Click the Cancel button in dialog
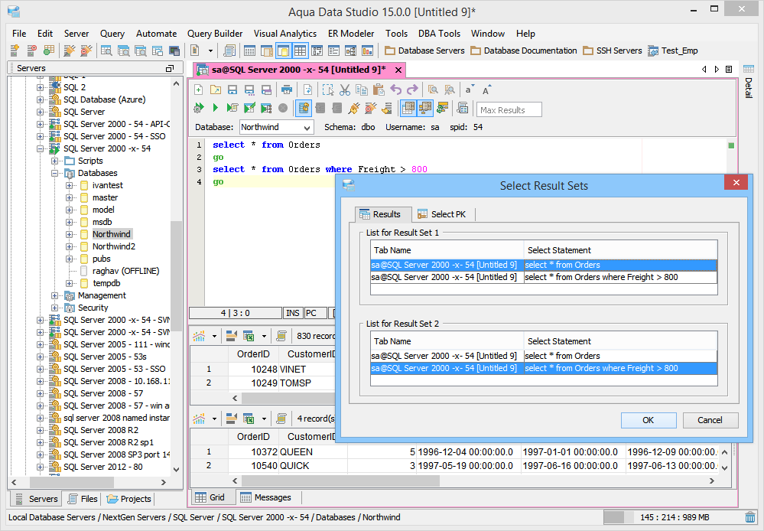The width and height of the screenshot is (764, 531). 710,420
